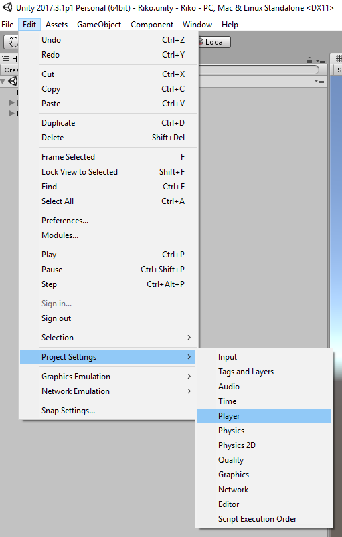
Task: Open Physics 2D project settings
Action: click(x=264, y=445)
